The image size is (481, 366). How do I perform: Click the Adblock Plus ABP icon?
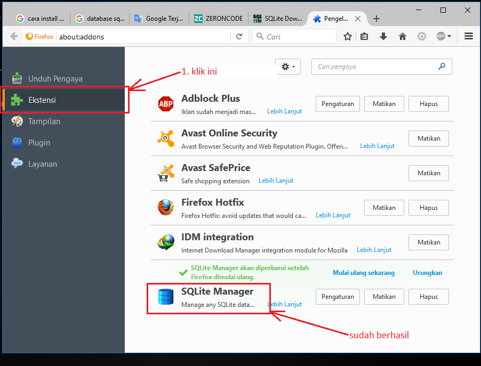pyautogui.click(x=165, y=104)
